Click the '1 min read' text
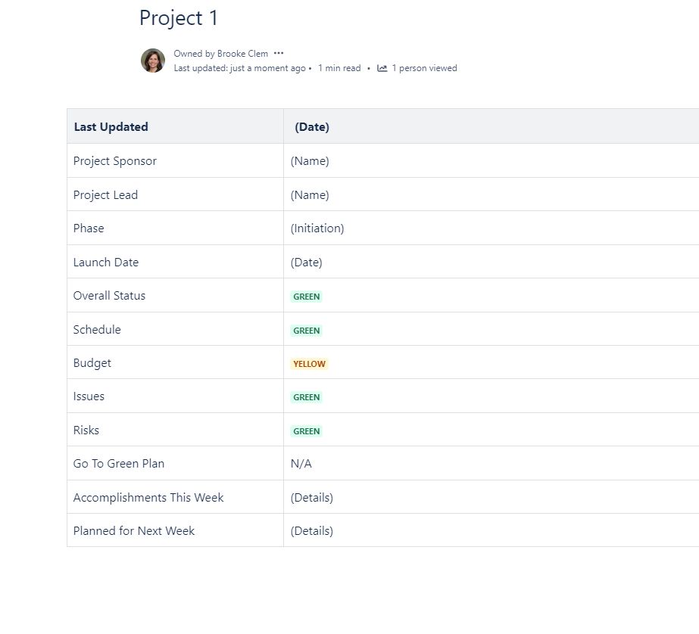 (339, 68)
